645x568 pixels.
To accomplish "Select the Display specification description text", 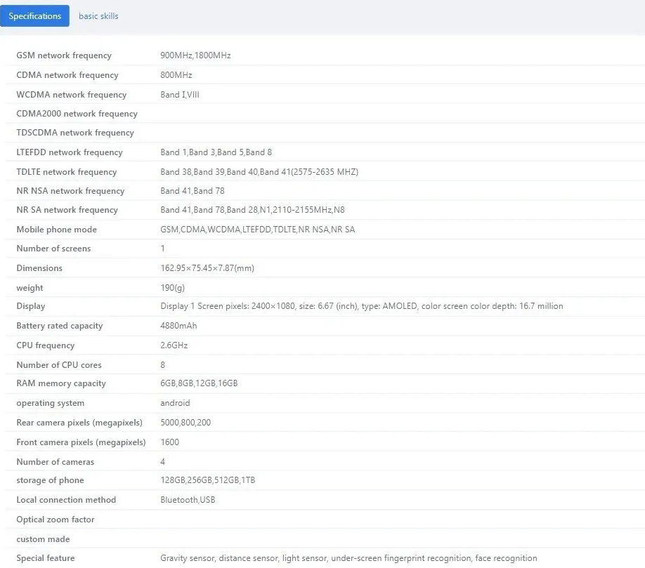I will [x=362, y=306].
